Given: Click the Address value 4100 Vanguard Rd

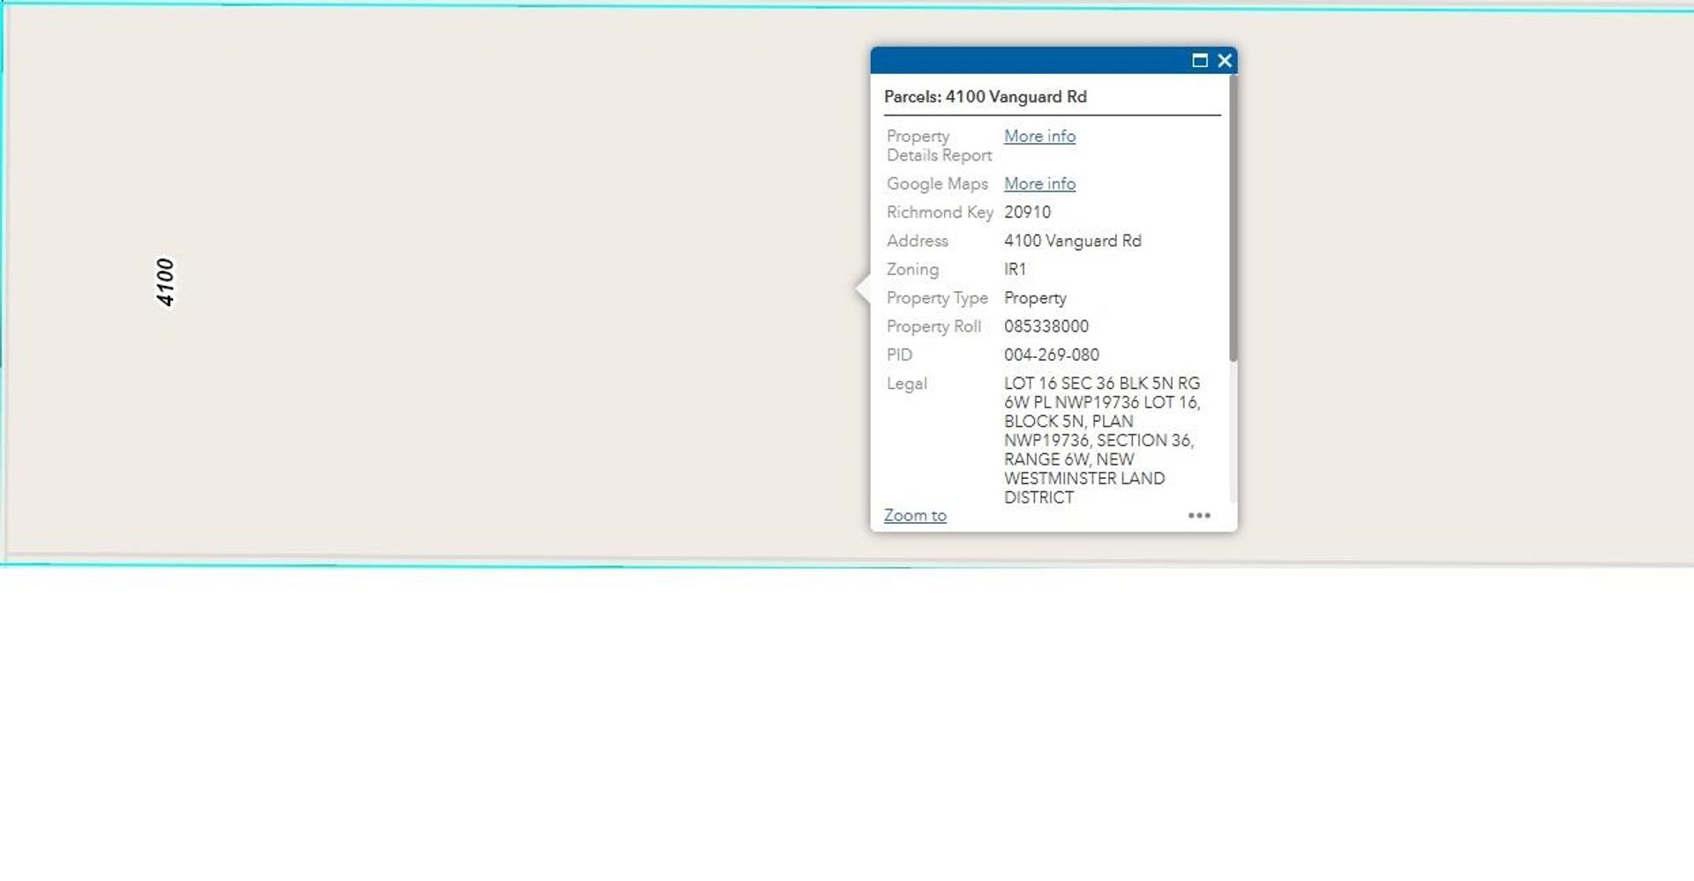Looking at the screenshot, I should point(1072,241).
